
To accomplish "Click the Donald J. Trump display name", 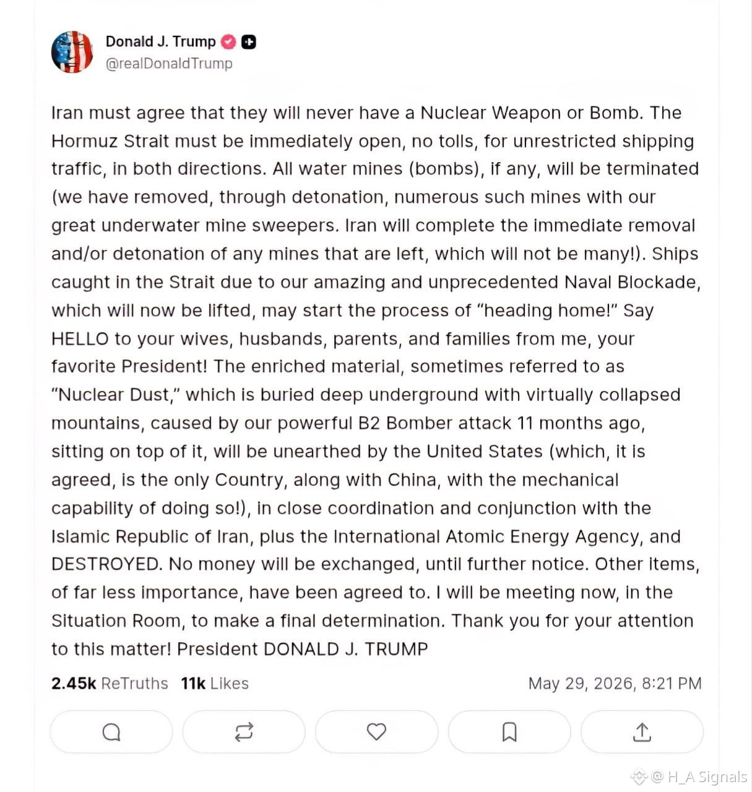I will pyautogui.click(x=161, y=41).
